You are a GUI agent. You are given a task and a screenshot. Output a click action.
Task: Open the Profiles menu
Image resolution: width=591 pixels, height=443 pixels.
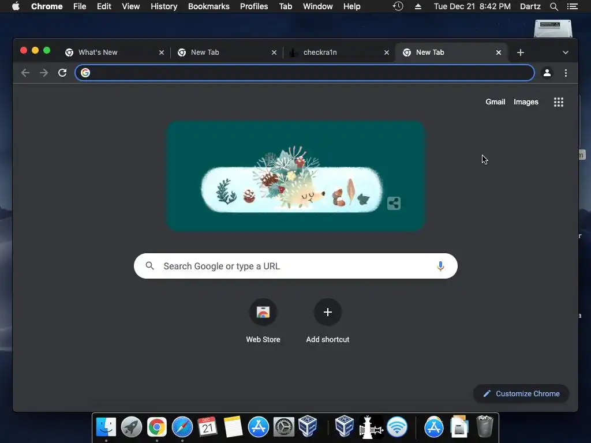point(254,6)
